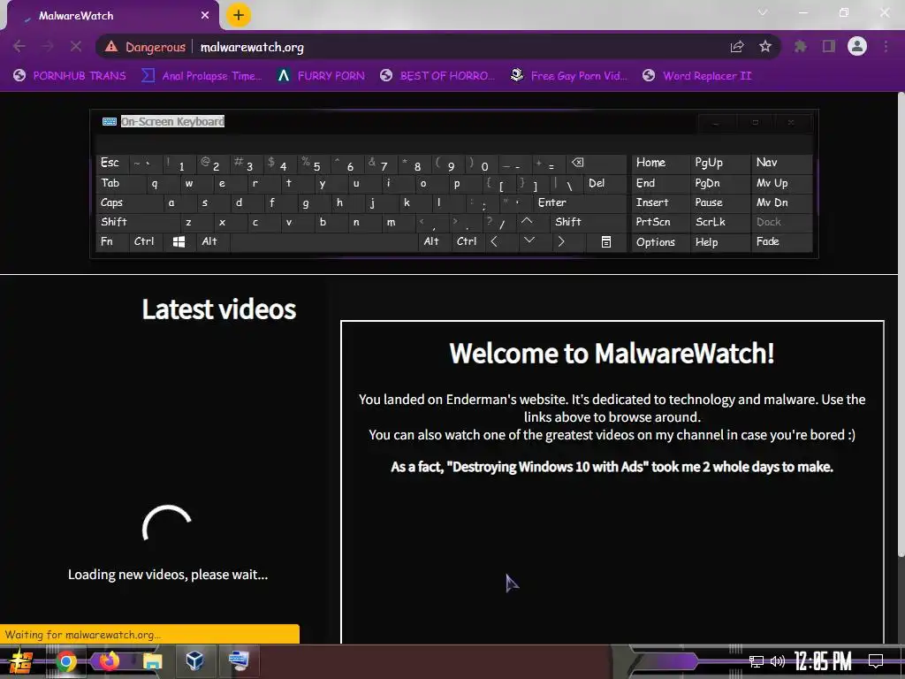Click the Del key on keyboard
Screen dimensions: 905x679
(605, 183)
